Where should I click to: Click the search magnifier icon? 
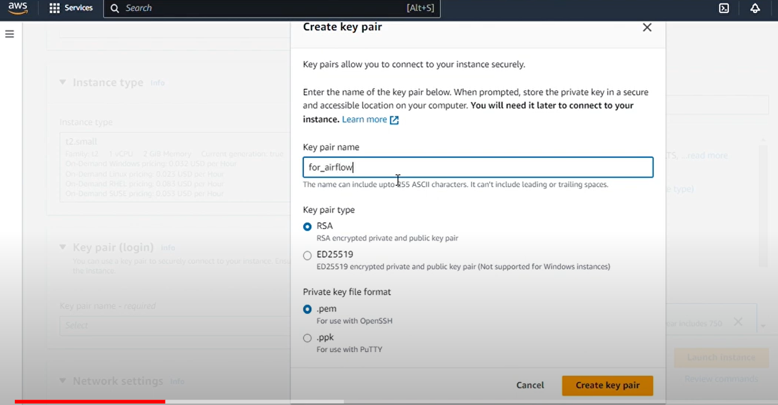(115, 8)
